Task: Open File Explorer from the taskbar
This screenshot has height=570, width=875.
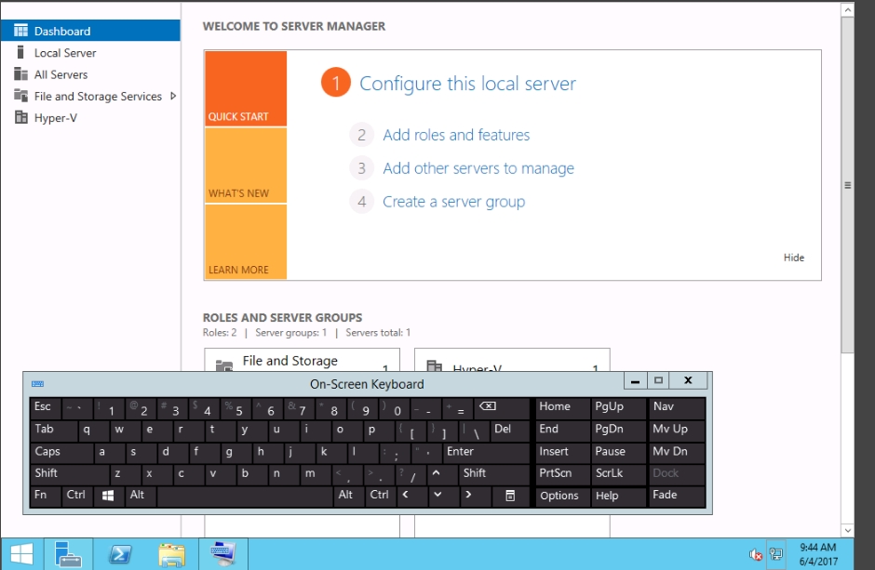Action: (x=171, y=554)
